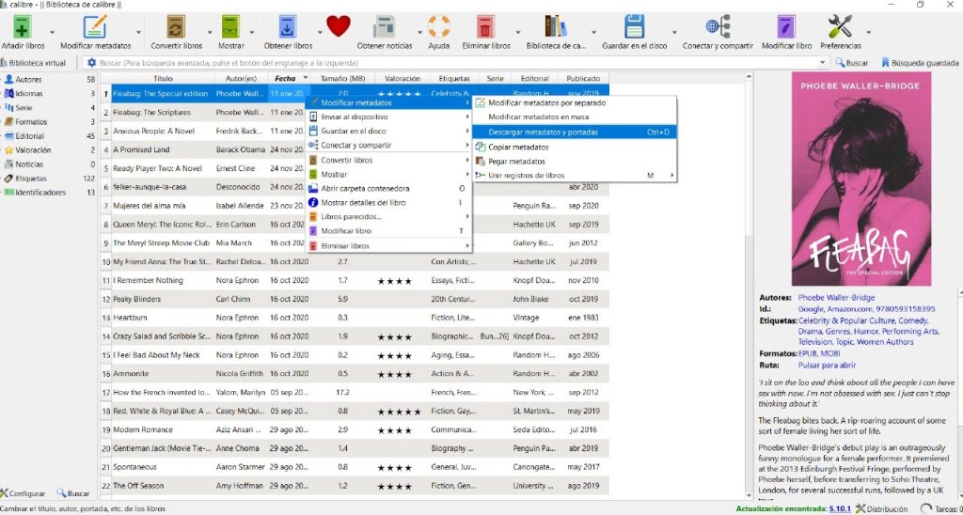Click the Obtener noticias icon
963x515 pixels.
click(384, 28)
